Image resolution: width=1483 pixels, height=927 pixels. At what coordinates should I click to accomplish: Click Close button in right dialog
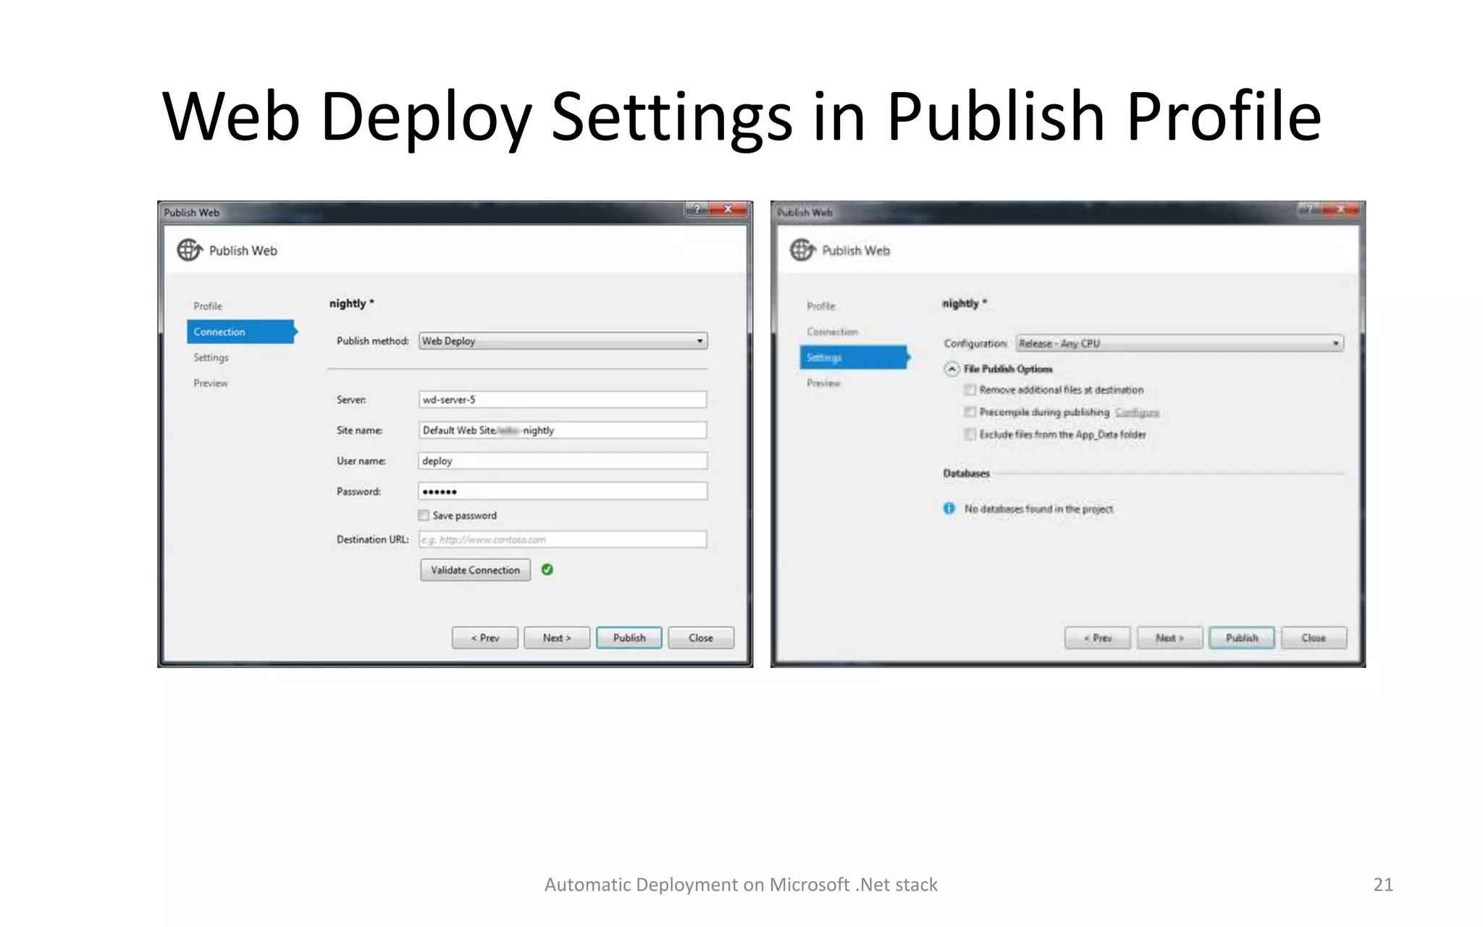(x=1314, y=638)
